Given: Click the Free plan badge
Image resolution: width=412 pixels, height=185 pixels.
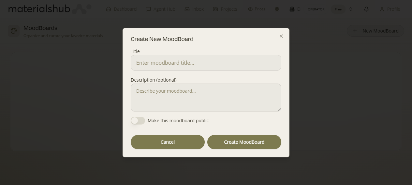Looking at the screenshot, I should point(338,9).
